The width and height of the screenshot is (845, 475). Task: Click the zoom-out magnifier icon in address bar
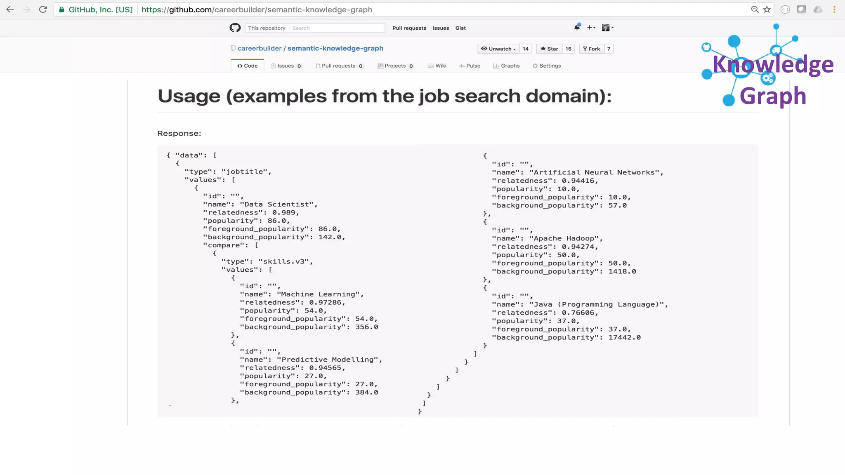coord(755,9)
